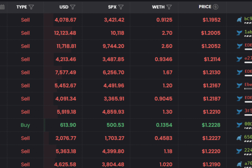Image resolution: width=252 pixels, height=168 pixels.
Task: Click the whale icon beside maker e27
Action: coord(239,59)
